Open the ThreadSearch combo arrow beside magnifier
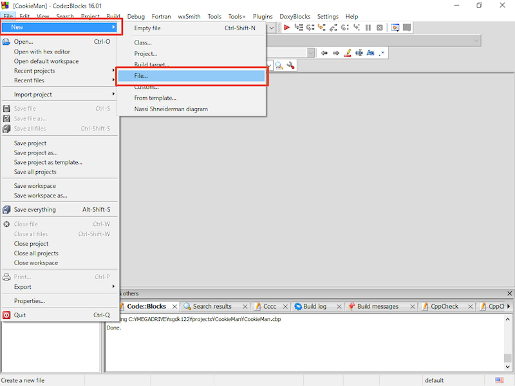 (x=269, y=66)
